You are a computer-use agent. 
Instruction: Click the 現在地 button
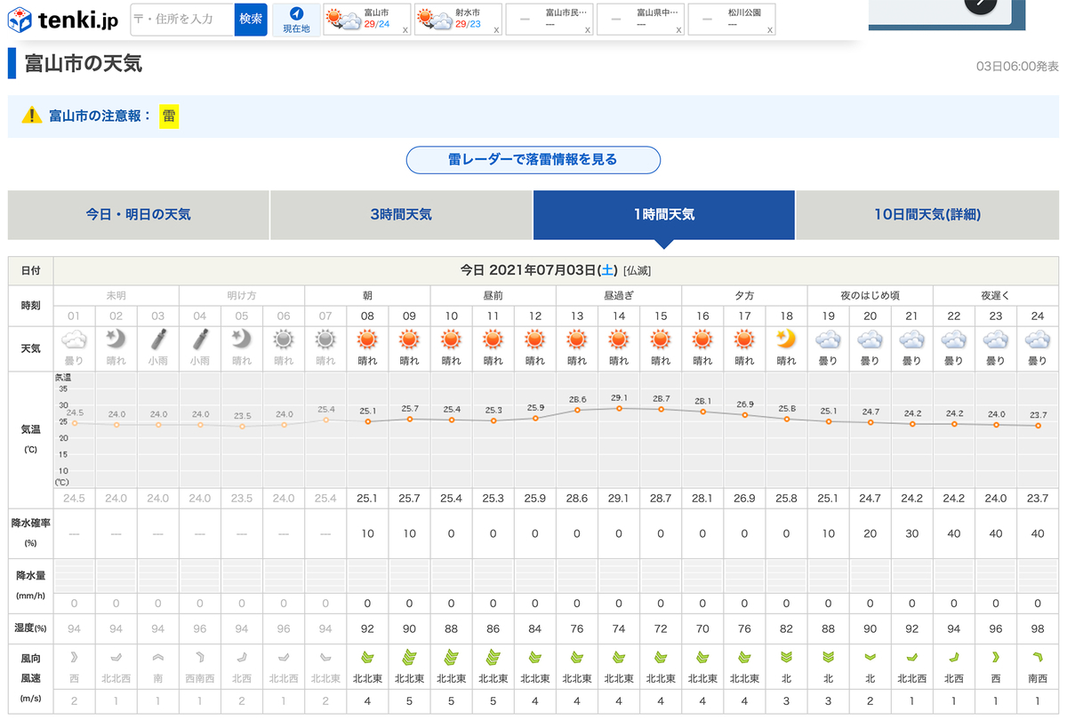296,19
